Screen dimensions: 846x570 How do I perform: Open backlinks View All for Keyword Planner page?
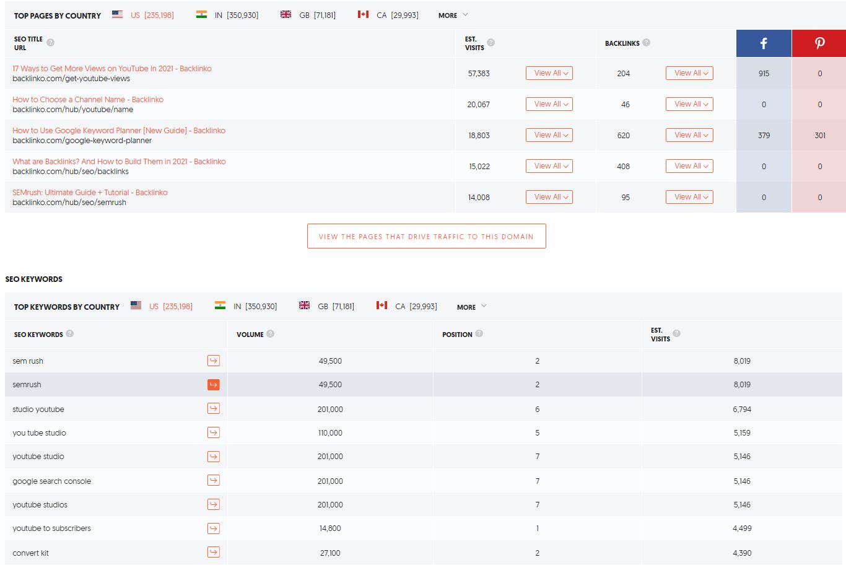coord(689,135)
